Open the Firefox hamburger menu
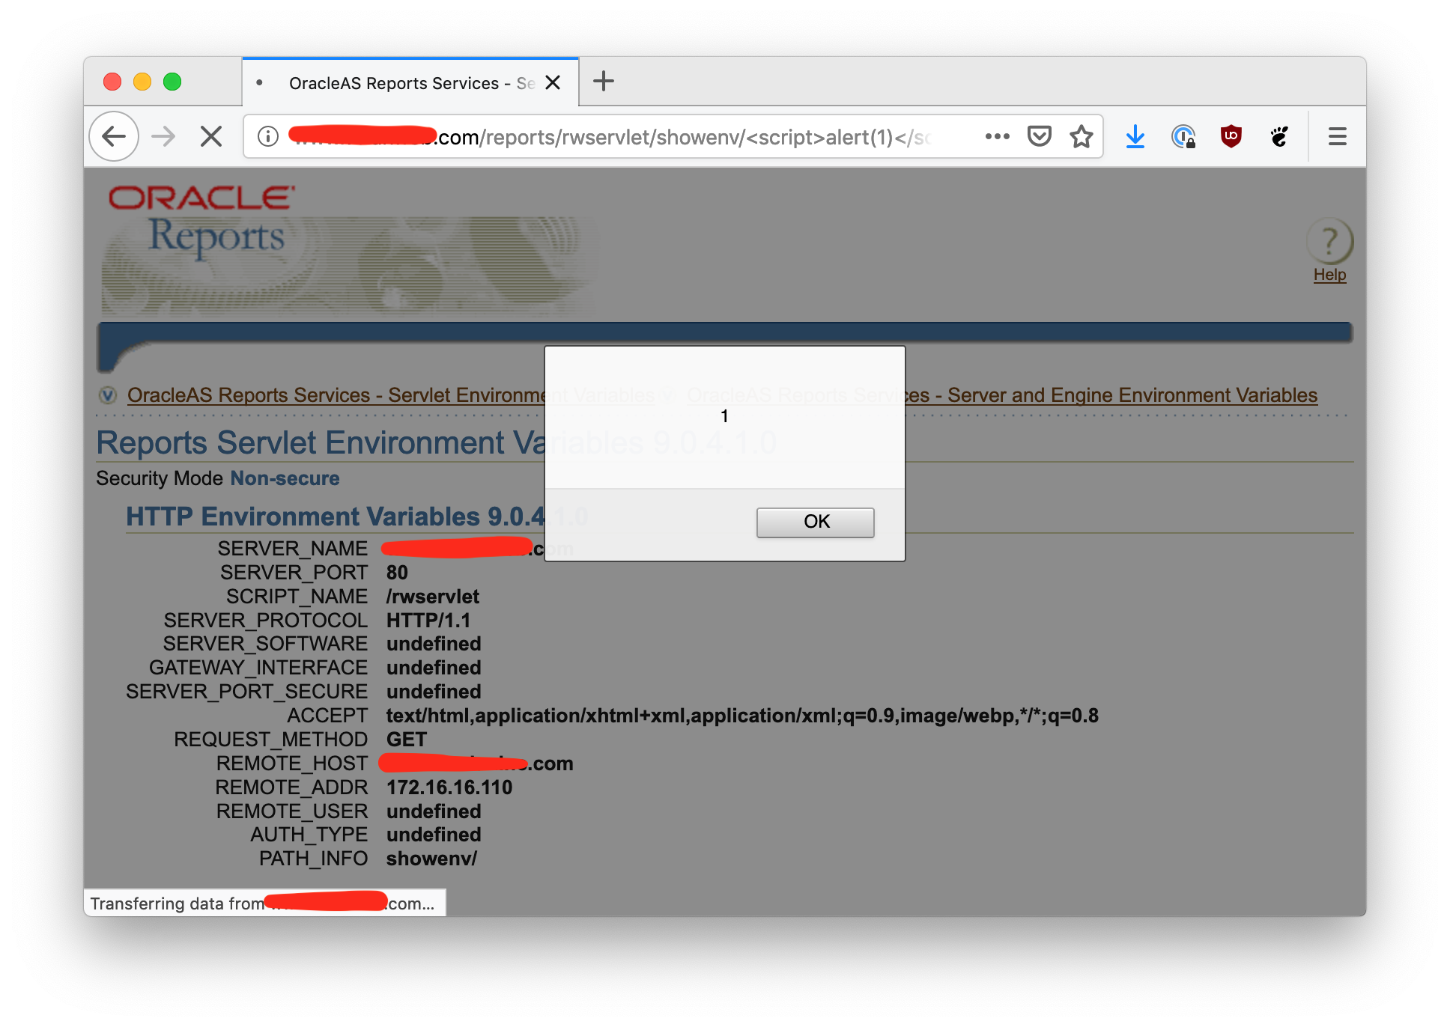 (1337, 136)
